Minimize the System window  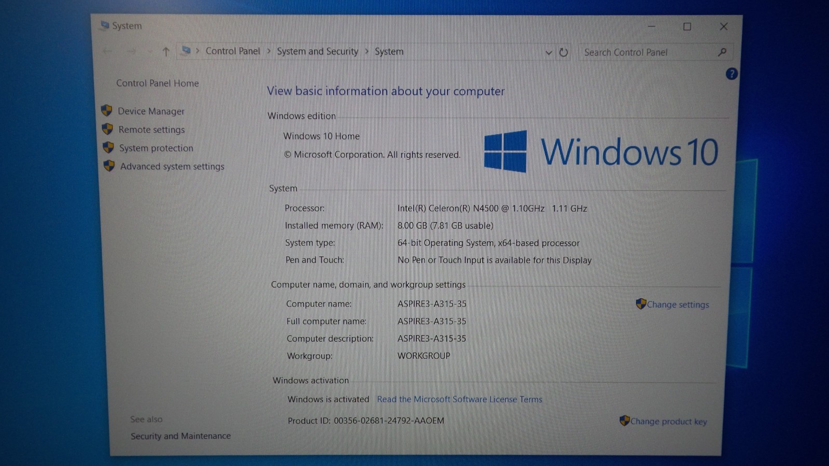(x=652, y=26)
